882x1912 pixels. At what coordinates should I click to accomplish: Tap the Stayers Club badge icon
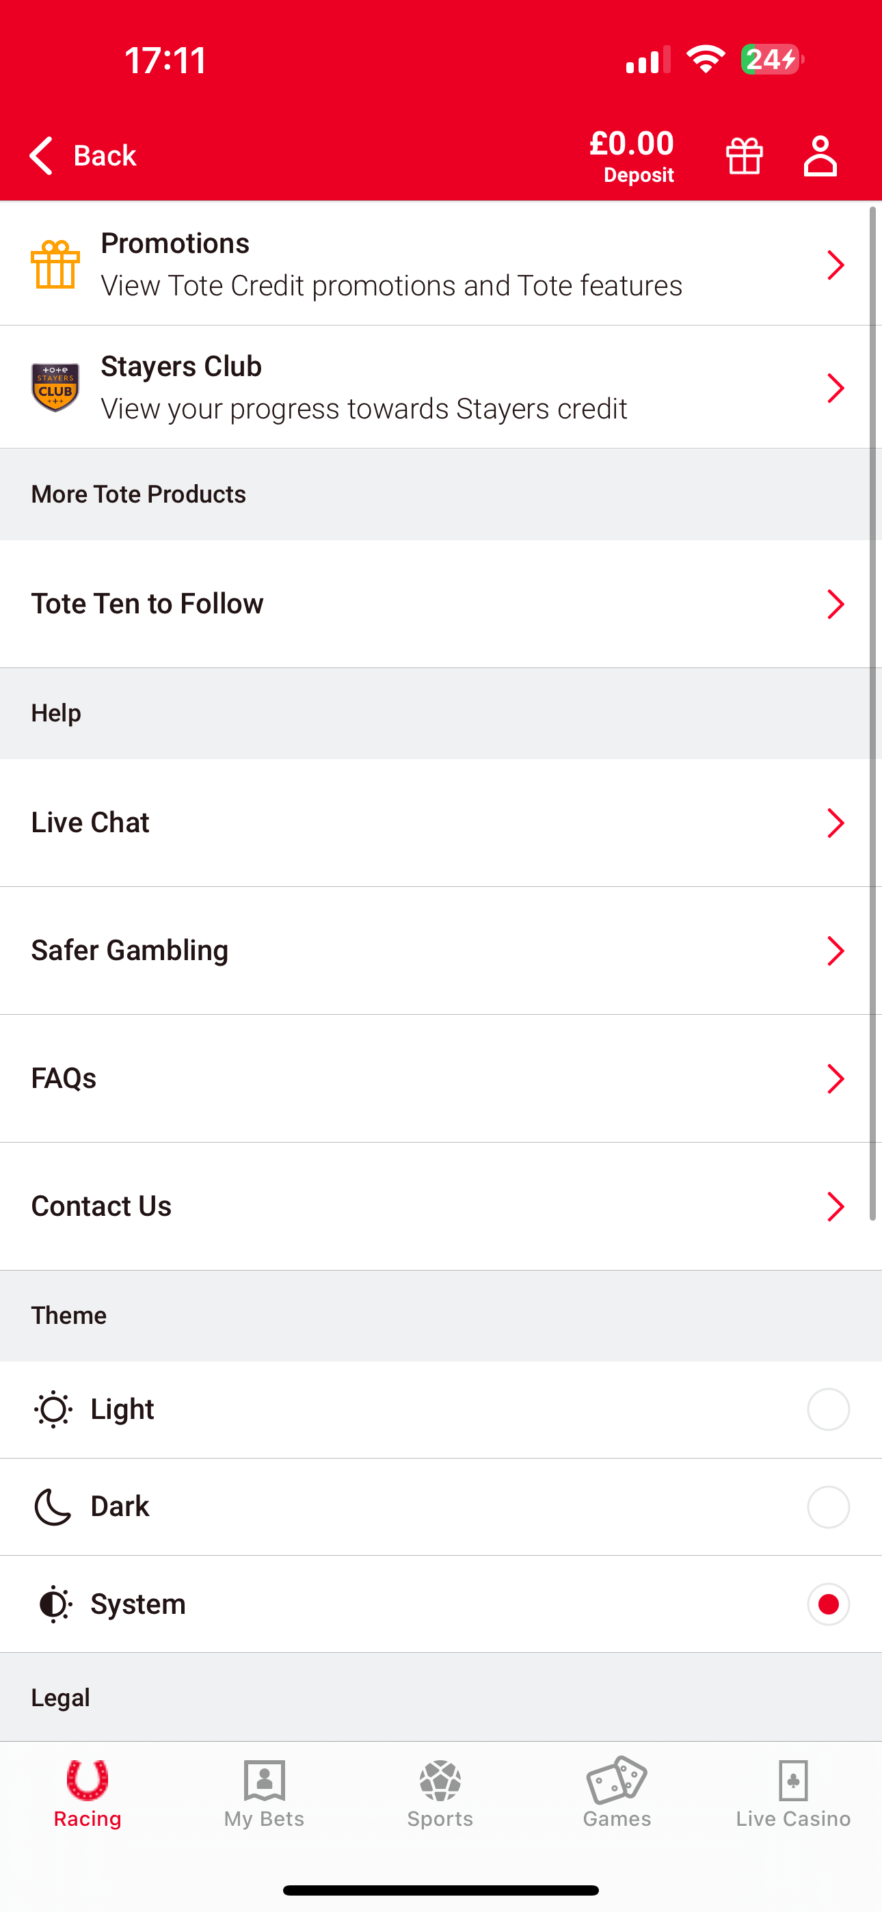[x=55, y=388]
